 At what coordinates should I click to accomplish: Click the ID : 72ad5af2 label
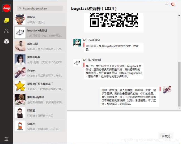coord(91,40)
